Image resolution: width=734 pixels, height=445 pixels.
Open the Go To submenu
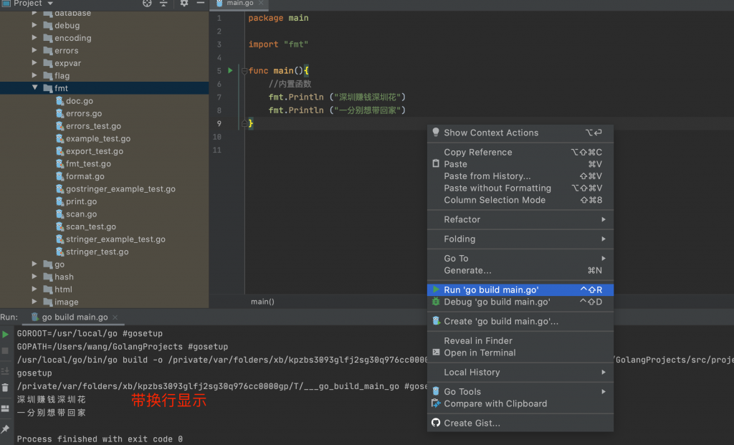(520, 258)
